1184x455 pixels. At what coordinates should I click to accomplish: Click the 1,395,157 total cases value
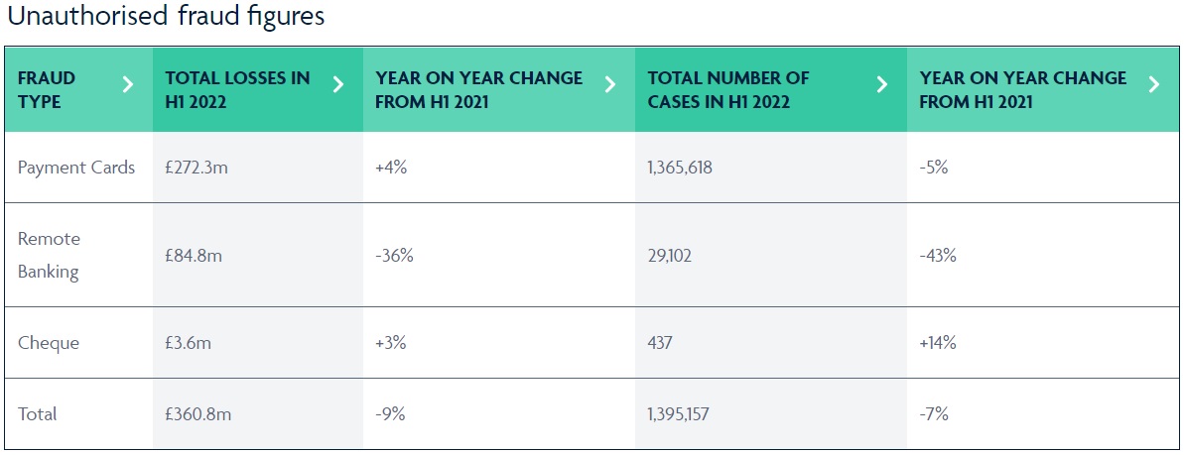[x=679, y=414]
